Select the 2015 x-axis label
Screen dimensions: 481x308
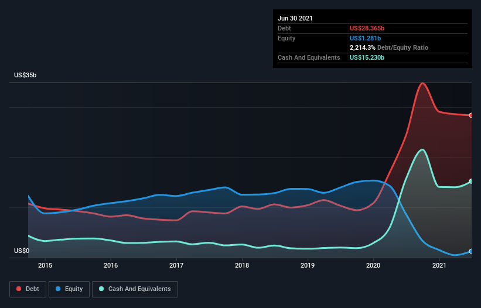click(x=45, y=266)
